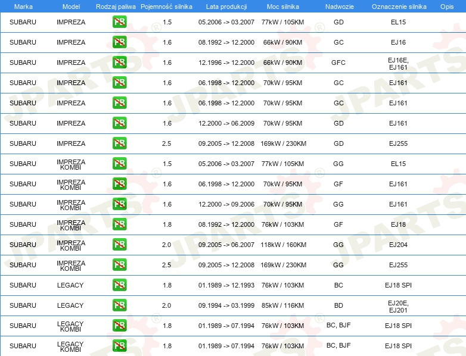Select the EJ18 SPI engine code in the Legacy BC row
The width and height of the screenshot is (466, 356).
tap(398, 285)
